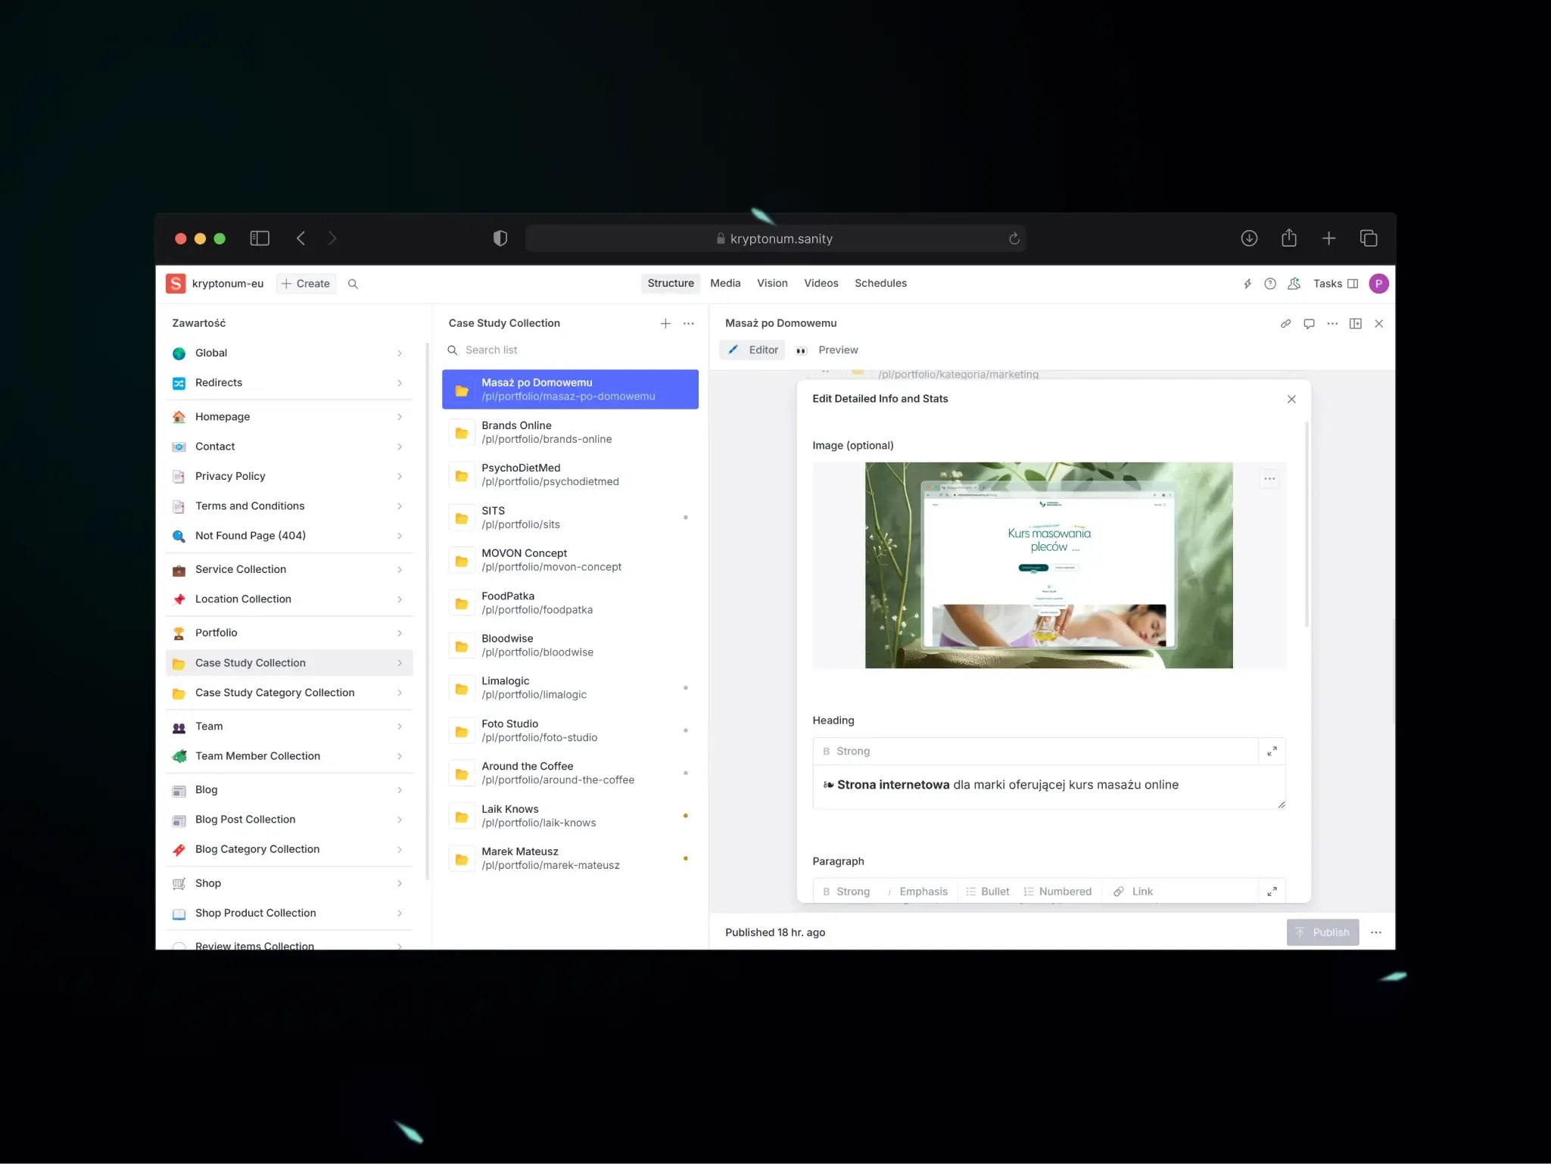Screen dimensions: 1551x1164
Task: Click the Create button
Action: point(305,284)
